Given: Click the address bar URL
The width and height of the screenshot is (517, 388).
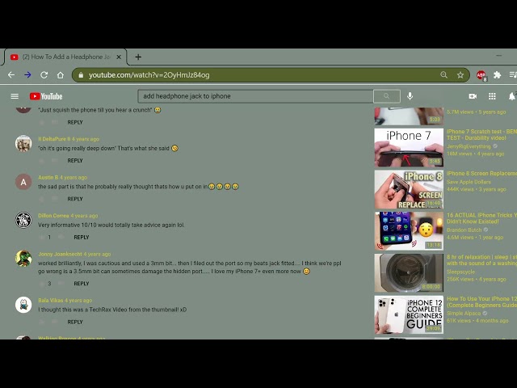Looking at the screenshot, I should point(149,75).
